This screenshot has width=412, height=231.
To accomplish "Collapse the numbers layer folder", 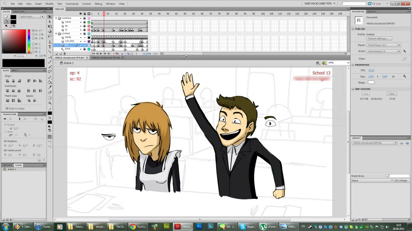I will coord(56,18).
